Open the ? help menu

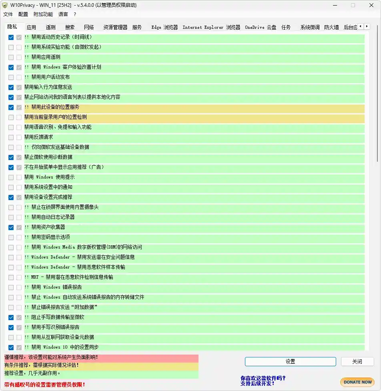[75, 14]
